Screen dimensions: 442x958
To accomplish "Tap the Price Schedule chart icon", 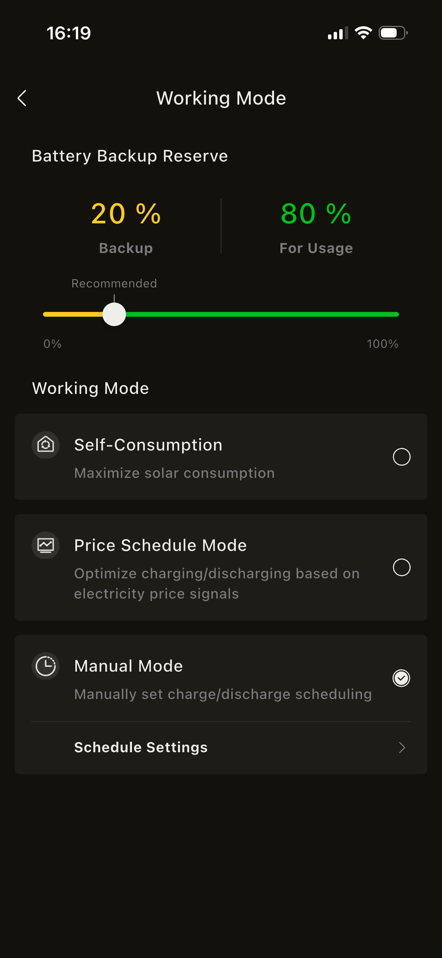I will tap(46, 545).
